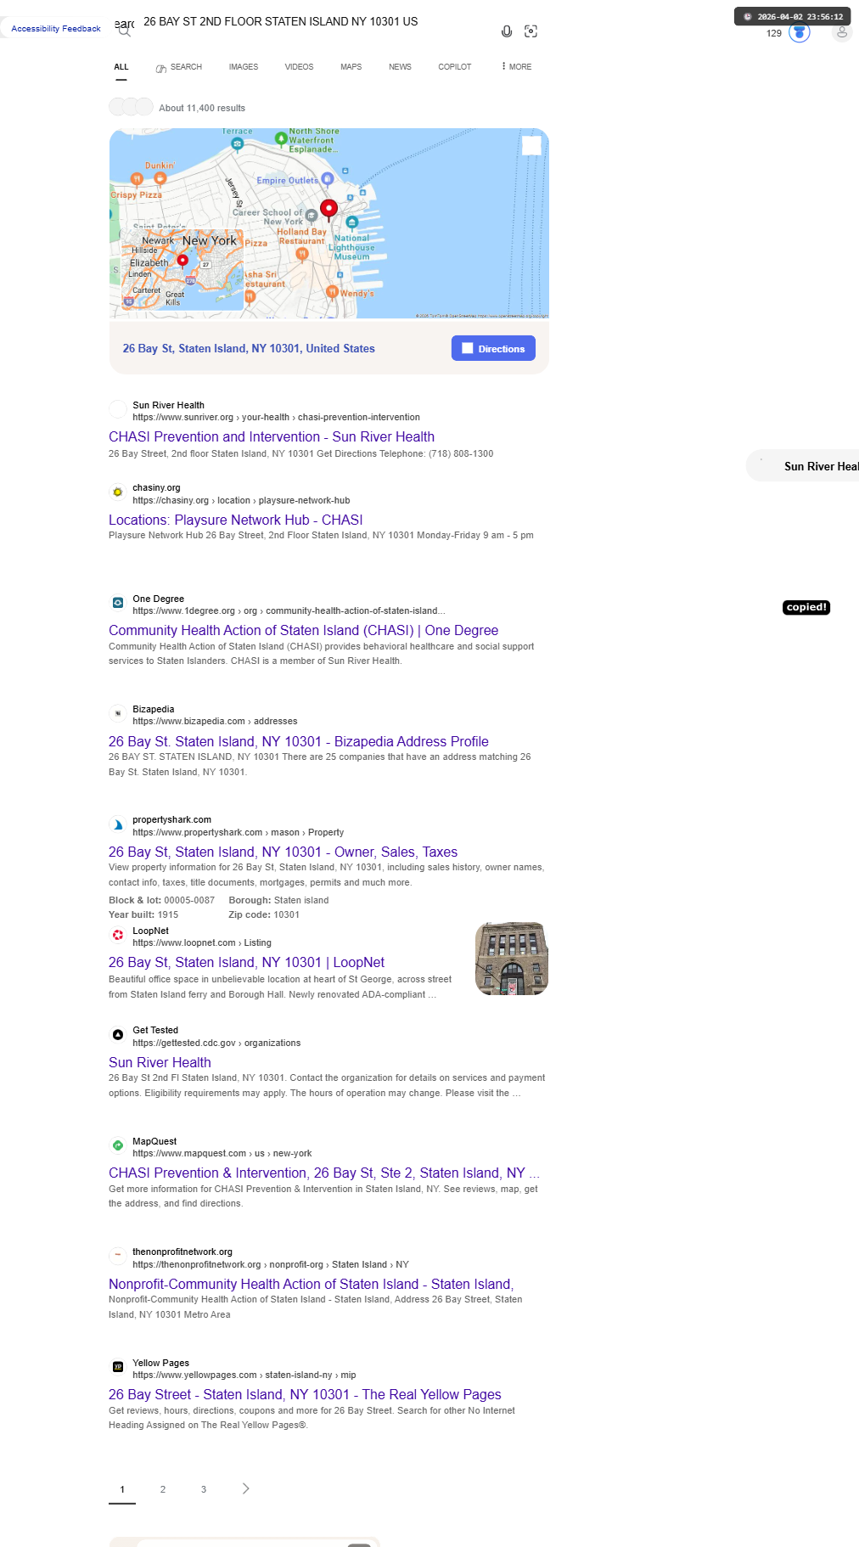Select the ALL tab
Screen dimensions: 859x1547
coord(121,66)
